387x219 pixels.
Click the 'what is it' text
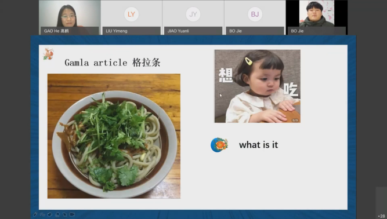coord(258,145)
